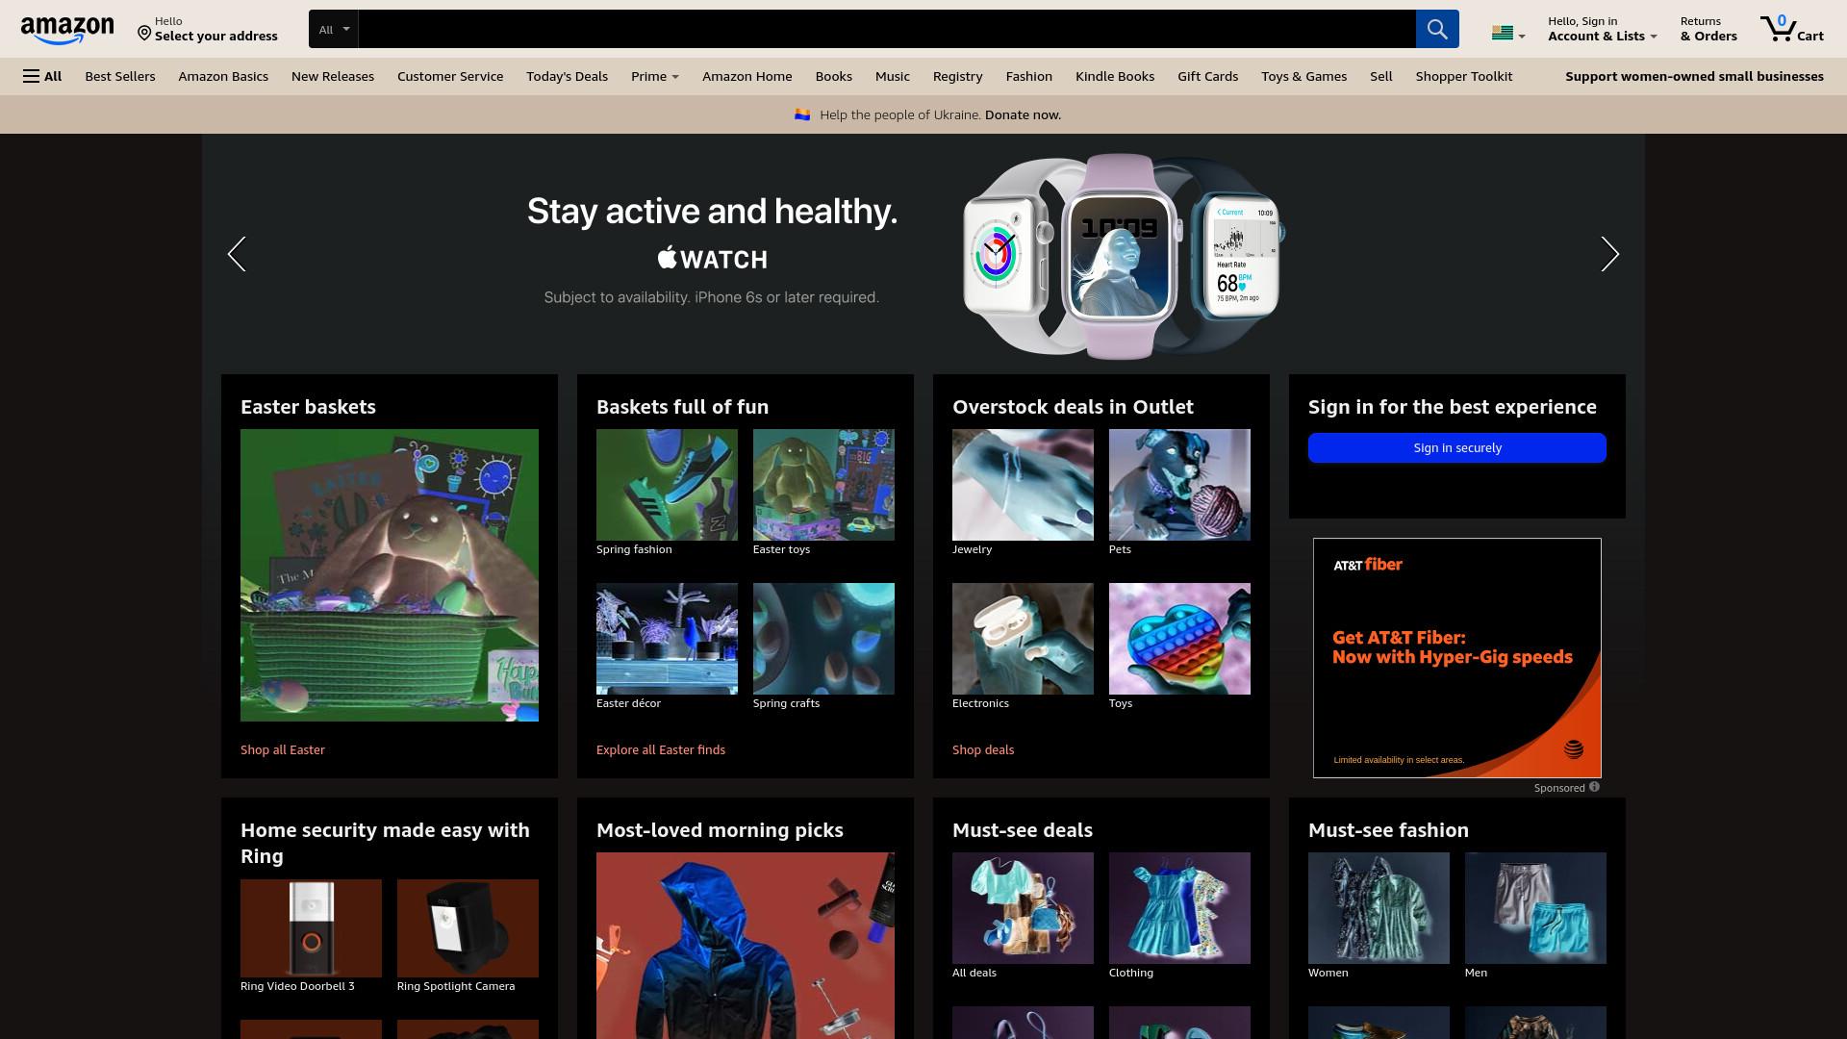Open Pets outlet thumbnail
The height and width of the screenshot is (1039, 1847).
[1179, 485]
